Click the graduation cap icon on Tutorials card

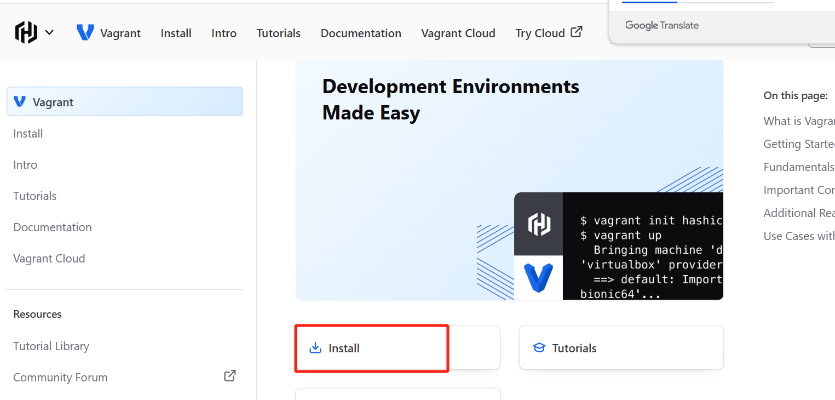tap(539, 348)
